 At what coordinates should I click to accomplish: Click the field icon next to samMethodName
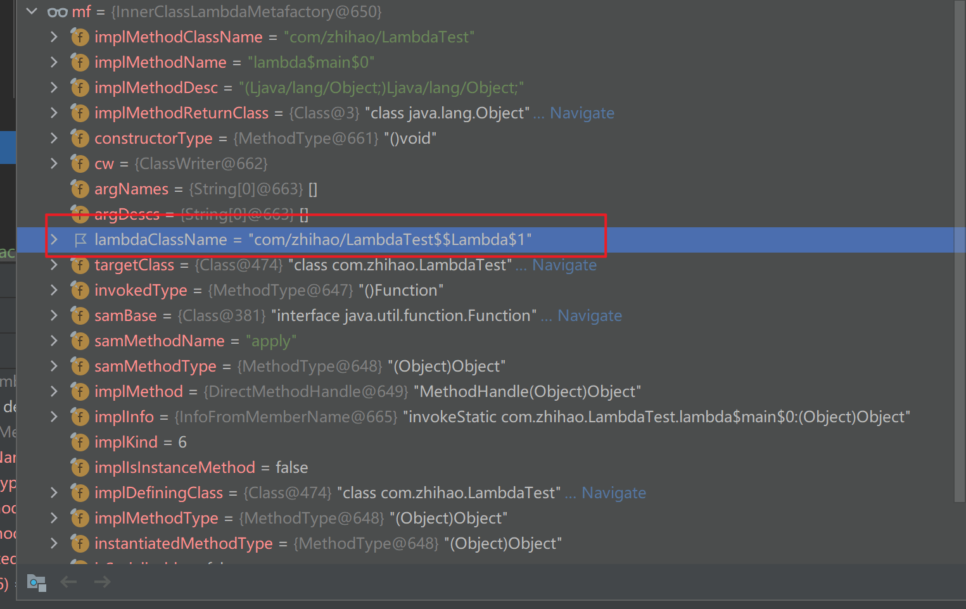[80, 341]
